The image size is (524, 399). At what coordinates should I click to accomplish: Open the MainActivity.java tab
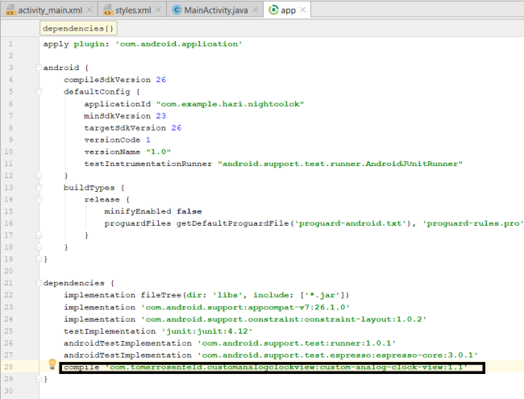pos(215,10)
